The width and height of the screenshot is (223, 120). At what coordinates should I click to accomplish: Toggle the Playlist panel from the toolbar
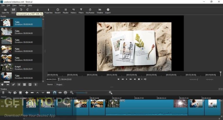click(66, 11)
